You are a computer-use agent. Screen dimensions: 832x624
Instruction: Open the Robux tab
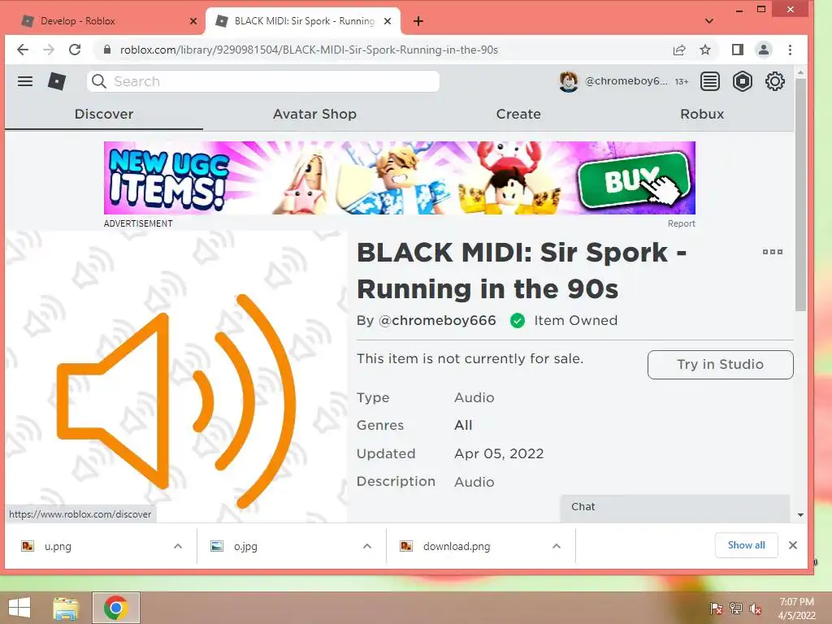coord(702,114)
